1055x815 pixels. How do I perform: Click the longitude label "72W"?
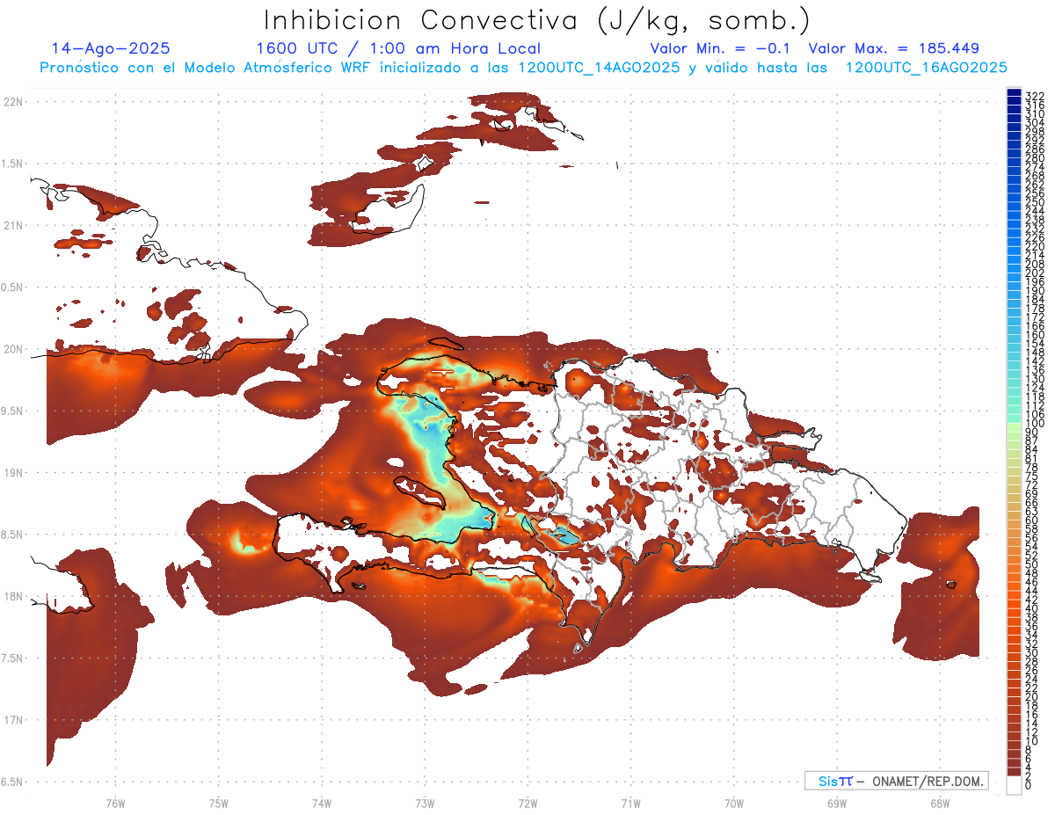point(527,803)
